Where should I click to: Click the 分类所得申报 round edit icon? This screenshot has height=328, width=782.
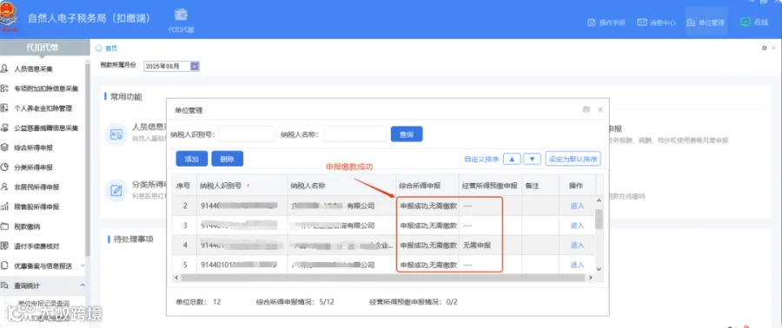point(116,190)
